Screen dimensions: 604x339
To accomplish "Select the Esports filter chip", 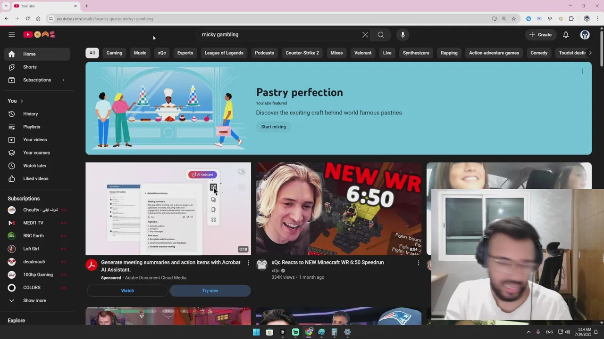I will coord(185,53).
